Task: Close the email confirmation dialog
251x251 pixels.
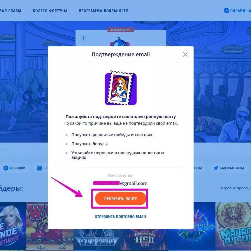Action: 185,55
